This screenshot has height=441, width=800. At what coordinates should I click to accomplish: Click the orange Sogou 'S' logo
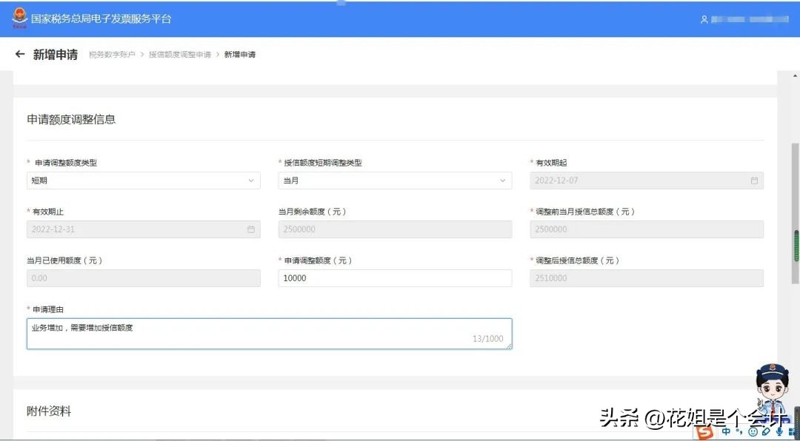pyautogui.click(x=704, y=432)
